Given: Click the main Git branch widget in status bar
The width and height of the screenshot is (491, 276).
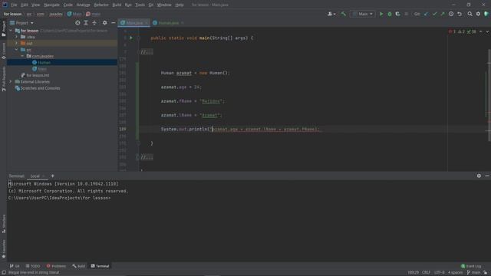Looking at the screenshot, I should coord(475,273).
